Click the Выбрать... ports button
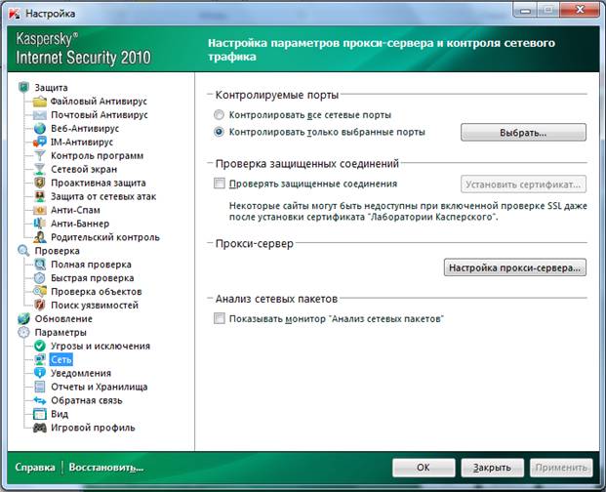The width and height of the screenshot is (606, 492). (x=523, y=133)
